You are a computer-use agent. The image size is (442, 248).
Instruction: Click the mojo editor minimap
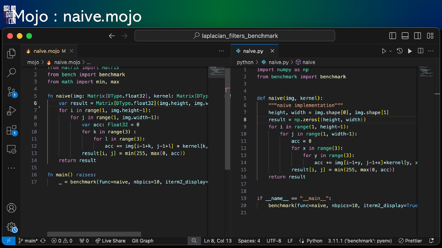216,72
